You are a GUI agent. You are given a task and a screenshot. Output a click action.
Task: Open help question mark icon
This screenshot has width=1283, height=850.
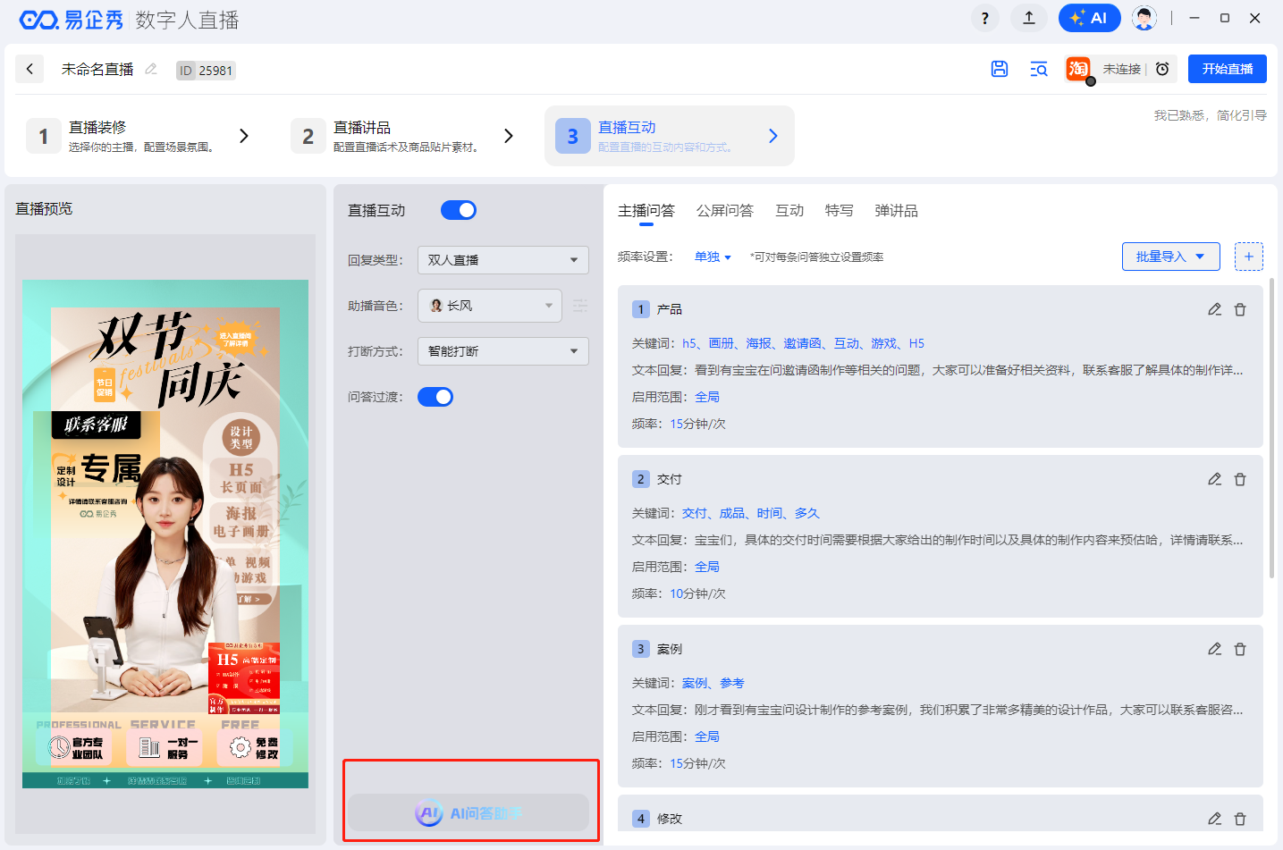[x=984, y=18]
